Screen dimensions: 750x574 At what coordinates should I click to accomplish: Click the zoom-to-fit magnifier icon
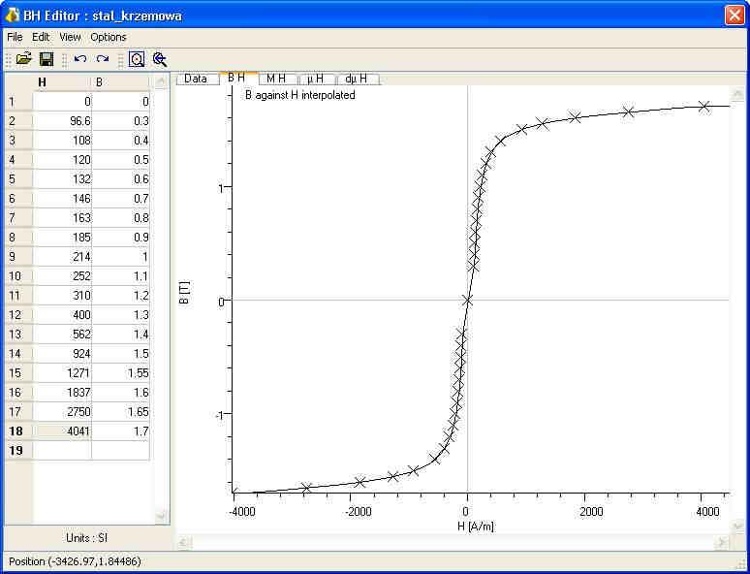(137, 59)
